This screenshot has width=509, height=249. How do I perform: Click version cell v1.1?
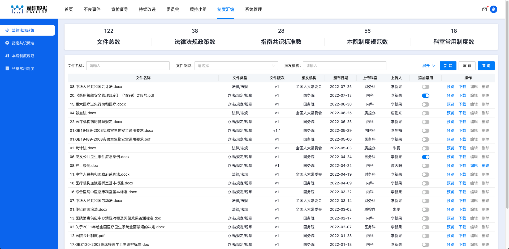277,130
